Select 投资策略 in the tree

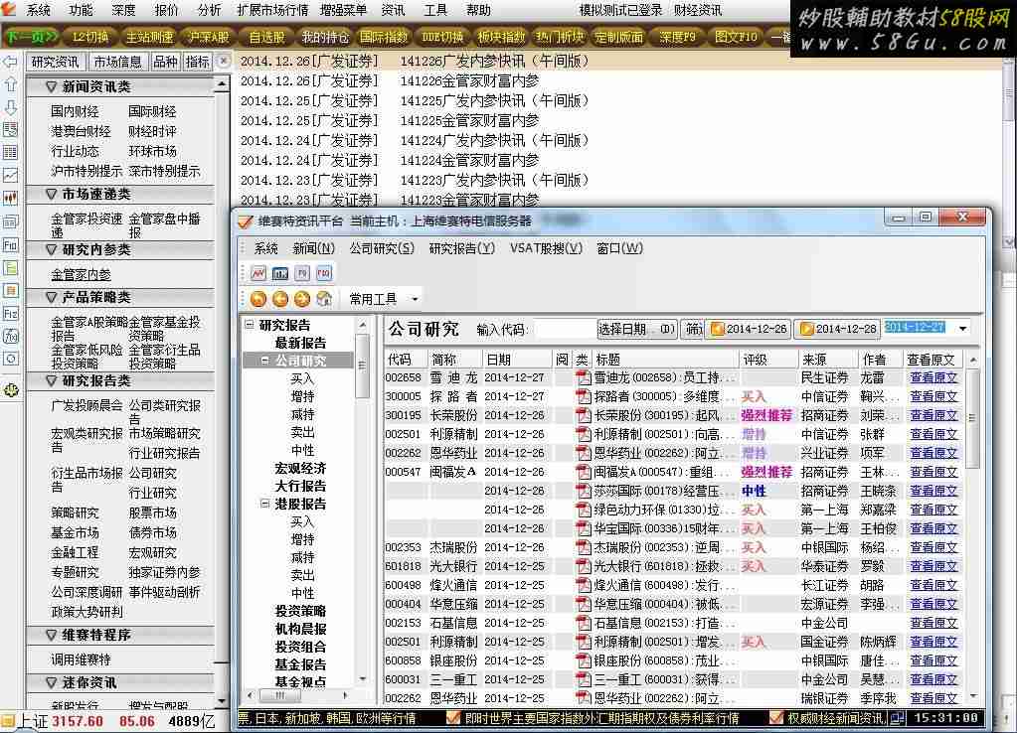[x=300, y=611]
